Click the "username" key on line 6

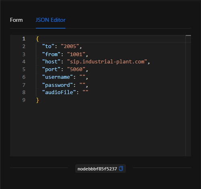coord(57,77)
